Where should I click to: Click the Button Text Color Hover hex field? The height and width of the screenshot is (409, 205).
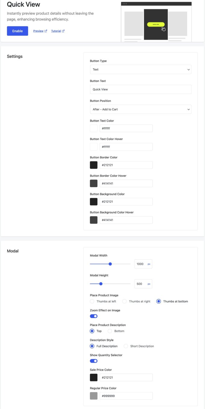(x=126, y=147)
